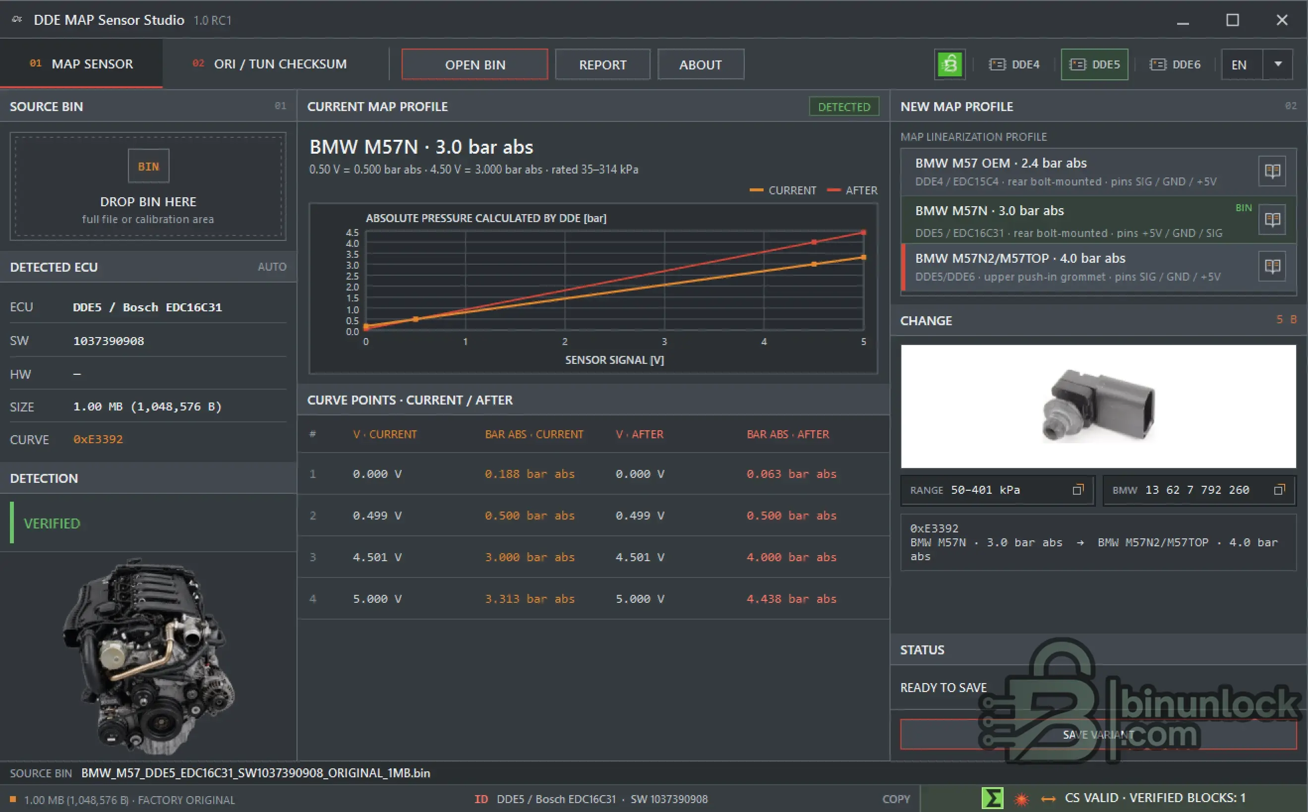Click the DETECTED badge on current profile
The image size is (1308, 812).
coord(844,106)
